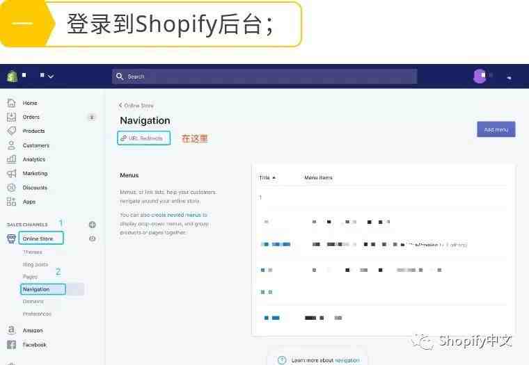Image resolution: width=529 pixels, height=365 pixels.
Task: Click the Add menu button
Action: pos(496,129)
